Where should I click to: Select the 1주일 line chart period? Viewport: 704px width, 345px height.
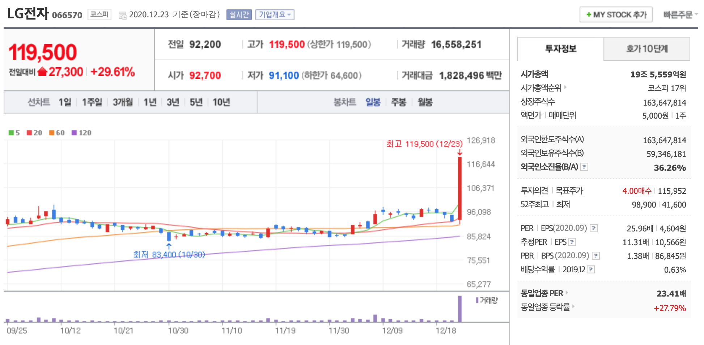tap(92, 102)
